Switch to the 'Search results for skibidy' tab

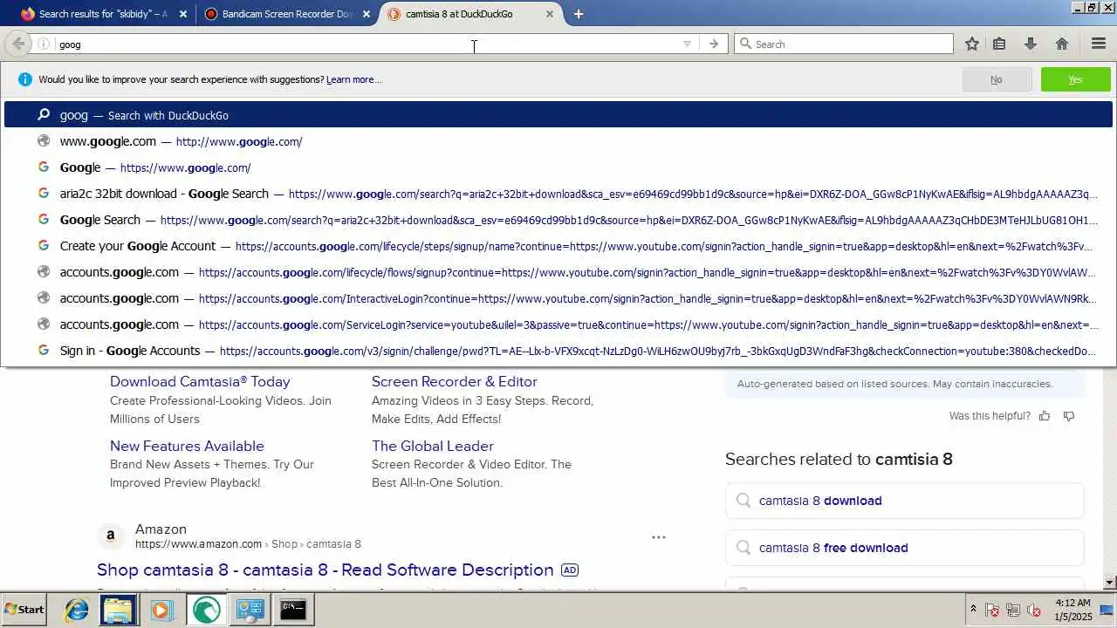[x=103, y=14]
